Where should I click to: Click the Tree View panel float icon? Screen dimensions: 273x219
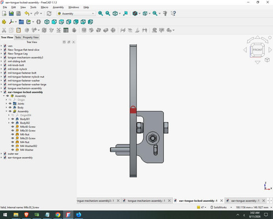(69, 42)
